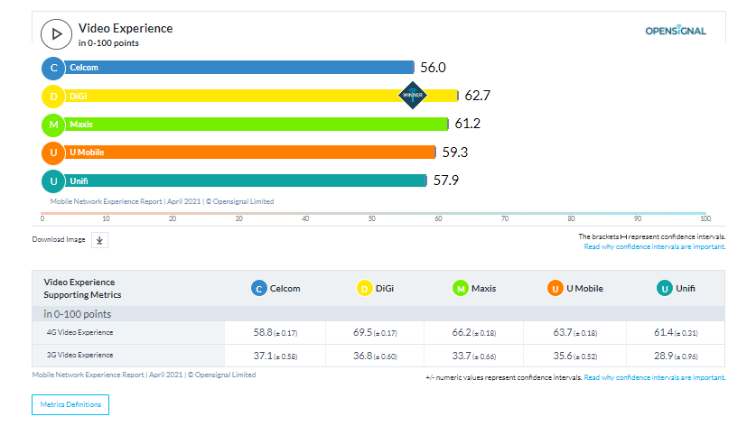Click the Celcom icon in table header
Image resolution: width=756 pixels, height=426 pixels.
click(x=259, y=289)
